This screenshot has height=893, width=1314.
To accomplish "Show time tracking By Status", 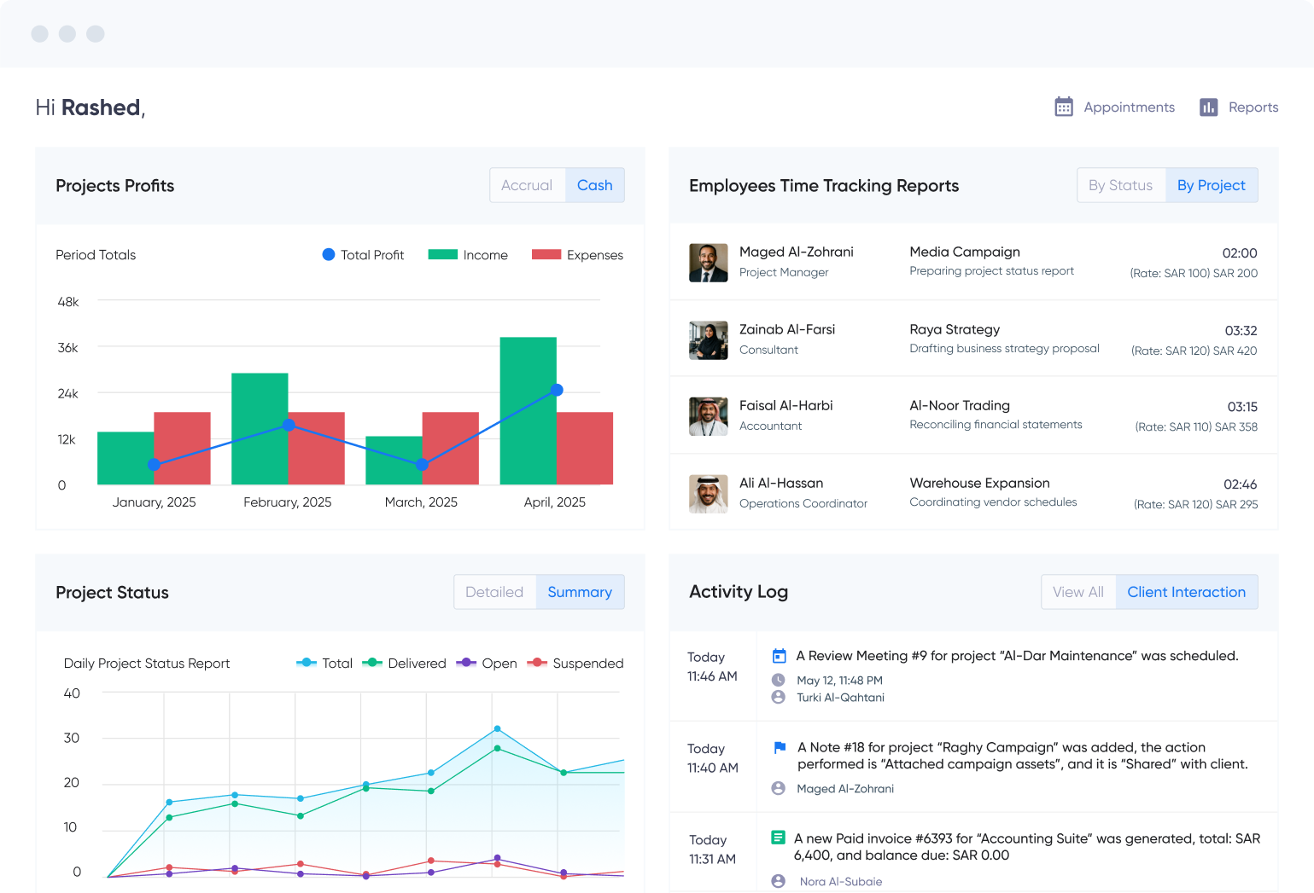I will (1120, 185).
